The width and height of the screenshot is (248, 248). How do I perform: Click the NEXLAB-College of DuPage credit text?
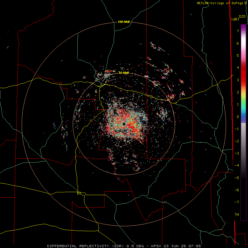pos(220,3)
